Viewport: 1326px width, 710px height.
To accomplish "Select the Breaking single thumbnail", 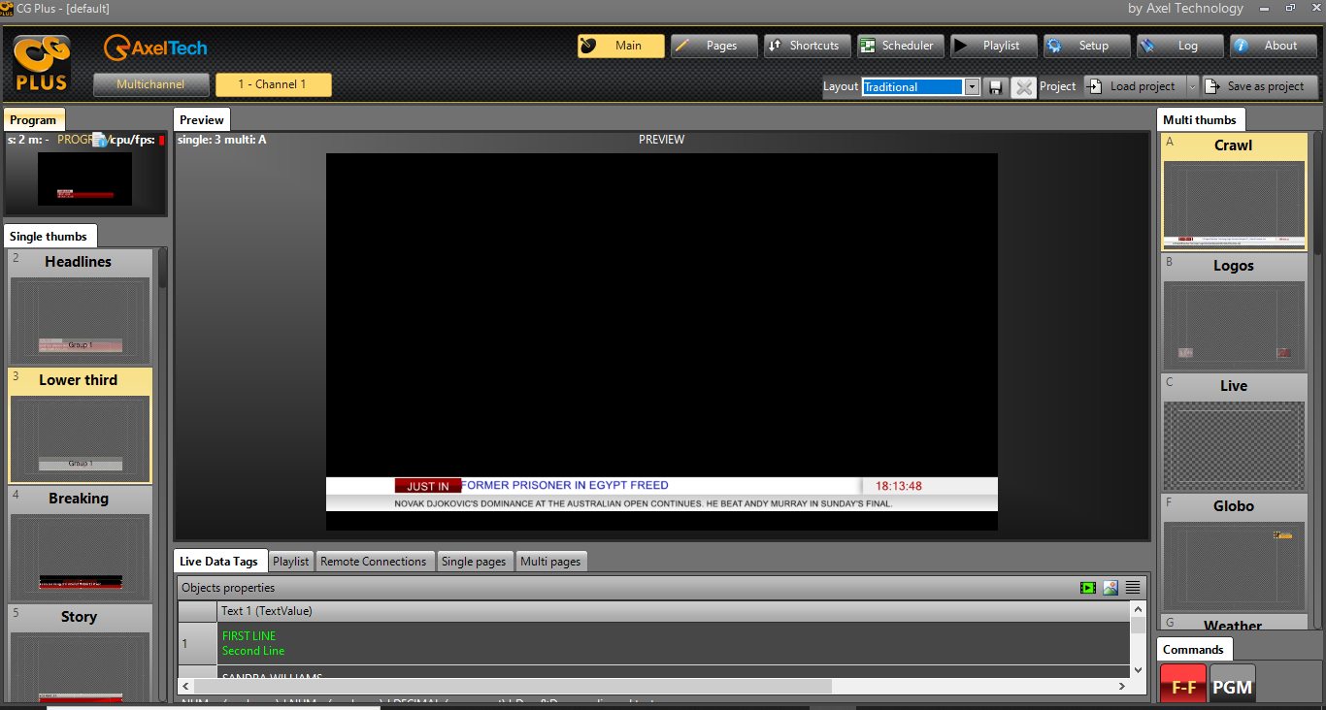I will (80, 543).
